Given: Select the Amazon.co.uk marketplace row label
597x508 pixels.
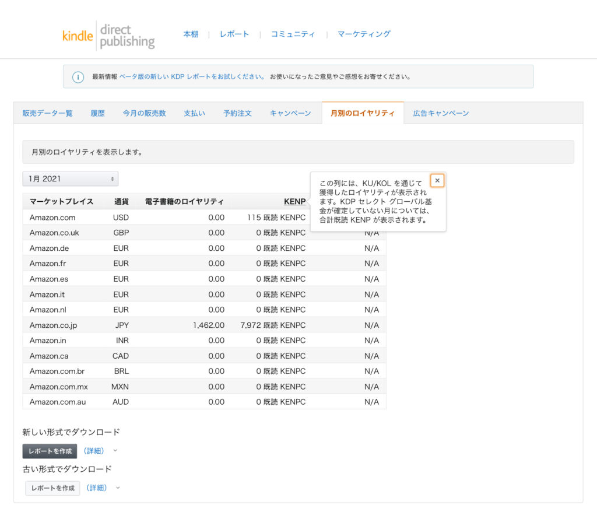Looking at the screenshot, I should [54, 233].
